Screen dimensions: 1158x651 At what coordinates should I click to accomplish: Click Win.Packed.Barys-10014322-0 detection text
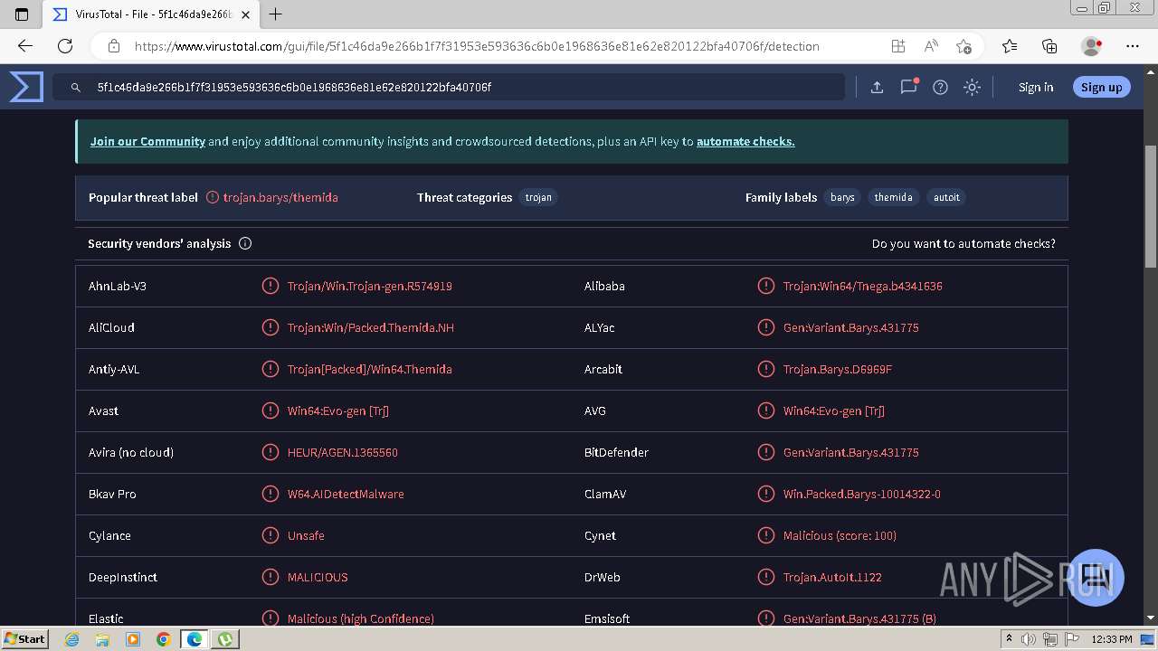862,494
